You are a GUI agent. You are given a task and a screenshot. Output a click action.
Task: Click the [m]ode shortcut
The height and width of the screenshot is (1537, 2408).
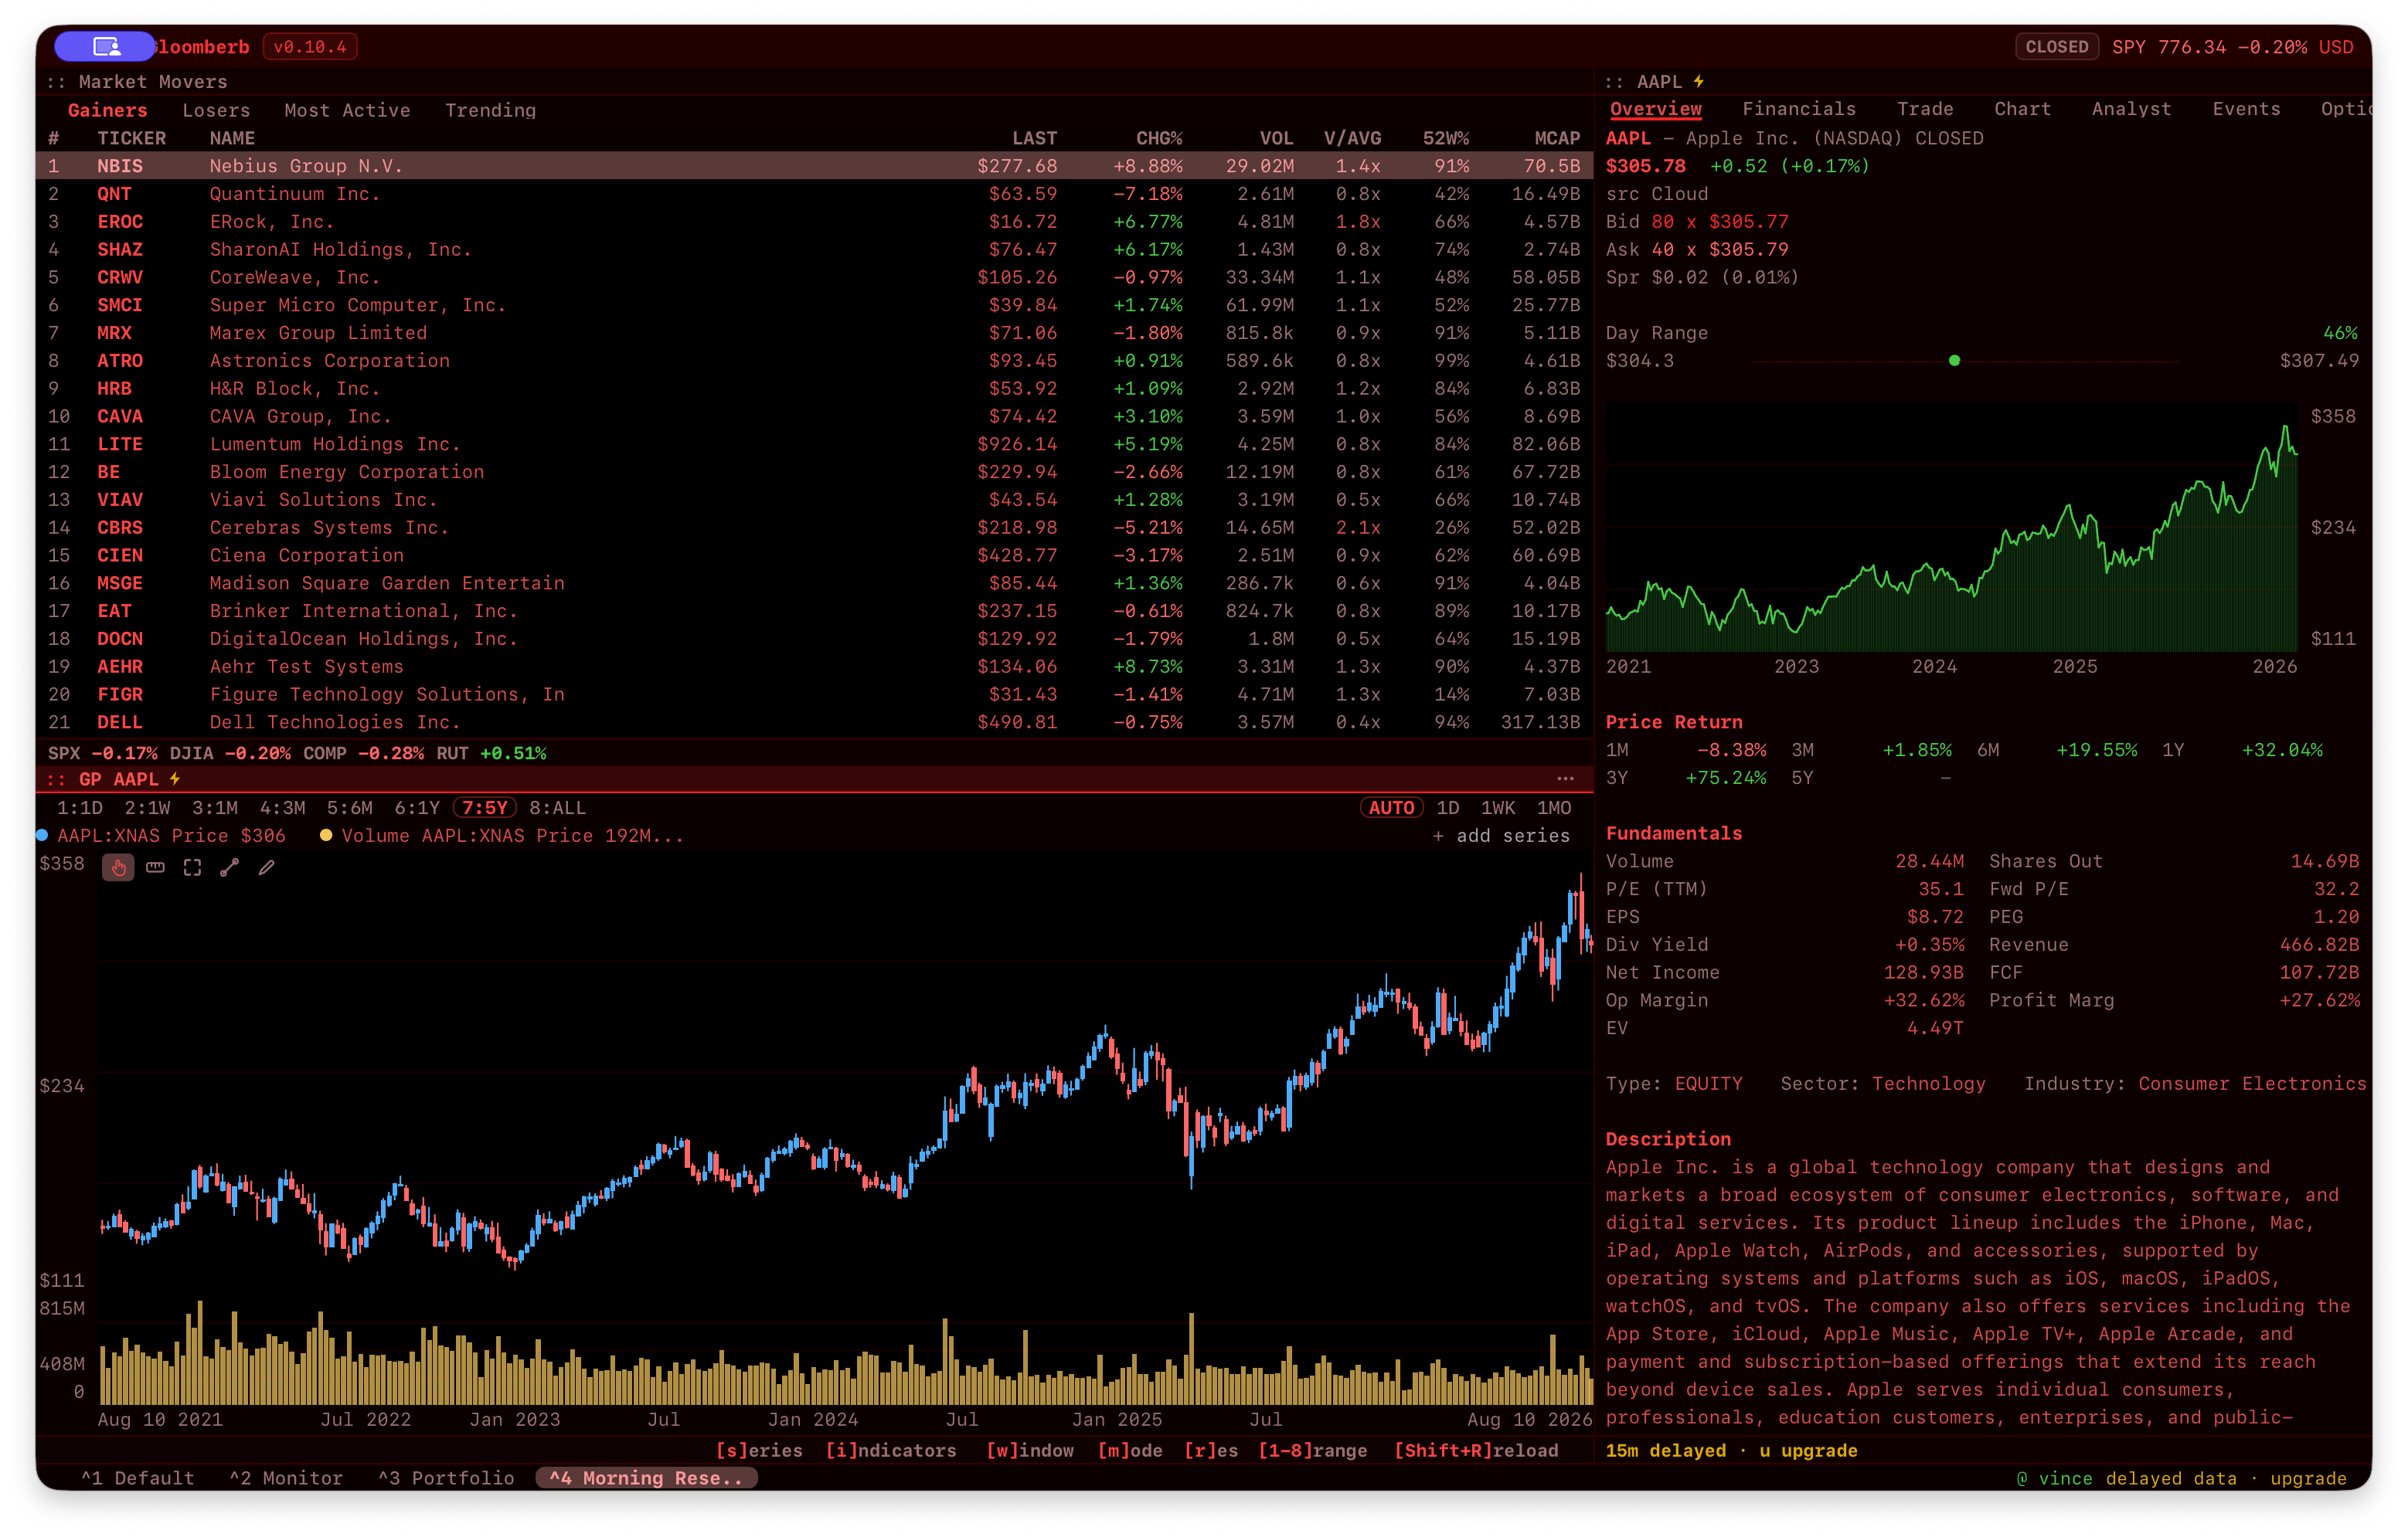tap(1130, 1450)
